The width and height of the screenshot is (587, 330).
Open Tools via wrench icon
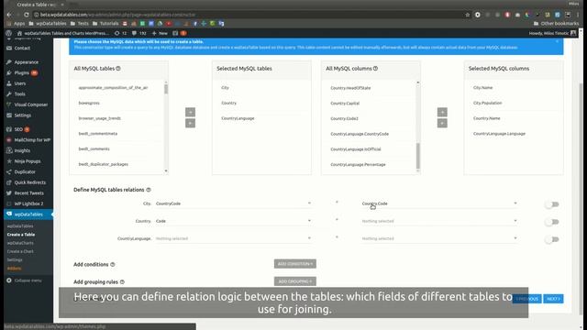[x=9, y=94]
